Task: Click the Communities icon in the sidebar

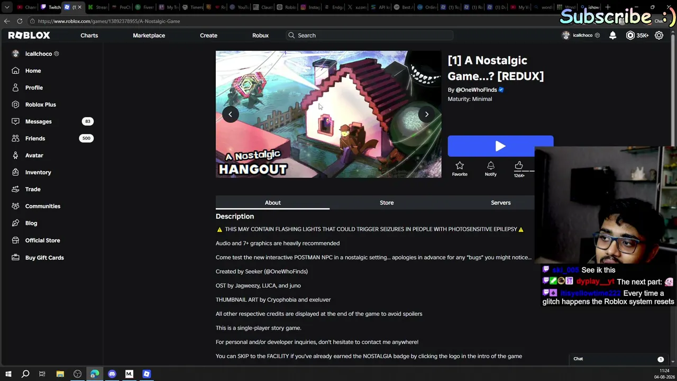Action: (x=15, y=206)
